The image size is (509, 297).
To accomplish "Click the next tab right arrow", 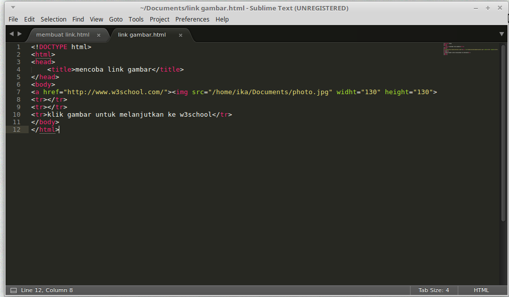I will (20, 34).
